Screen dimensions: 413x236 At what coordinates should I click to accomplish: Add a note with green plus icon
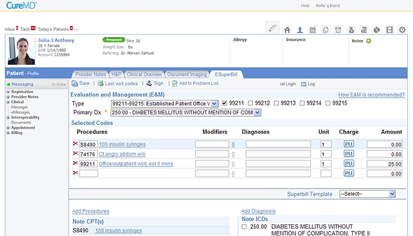[369, 41]
